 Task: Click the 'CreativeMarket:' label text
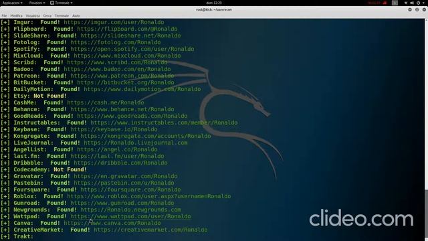(39, 230)
